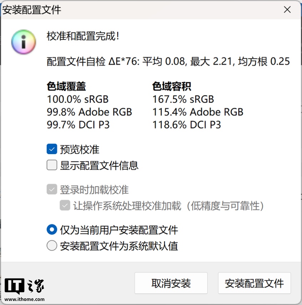Viewport: 302px width, 305px height.
Task: Click the 色域容积 heading
Action: coord(172,86)
